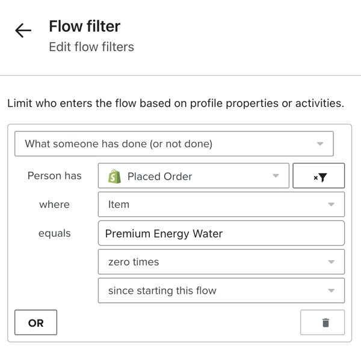
Task: Click the back arrow icon
Action: [23, 31]
